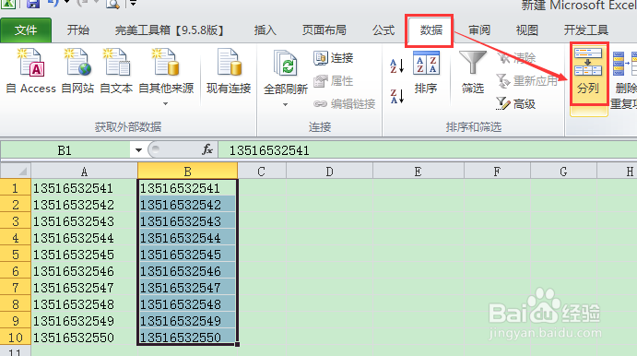Click cell A2 with 13516532542
This screenshot has height=356, width=637.
pos(84,205)
